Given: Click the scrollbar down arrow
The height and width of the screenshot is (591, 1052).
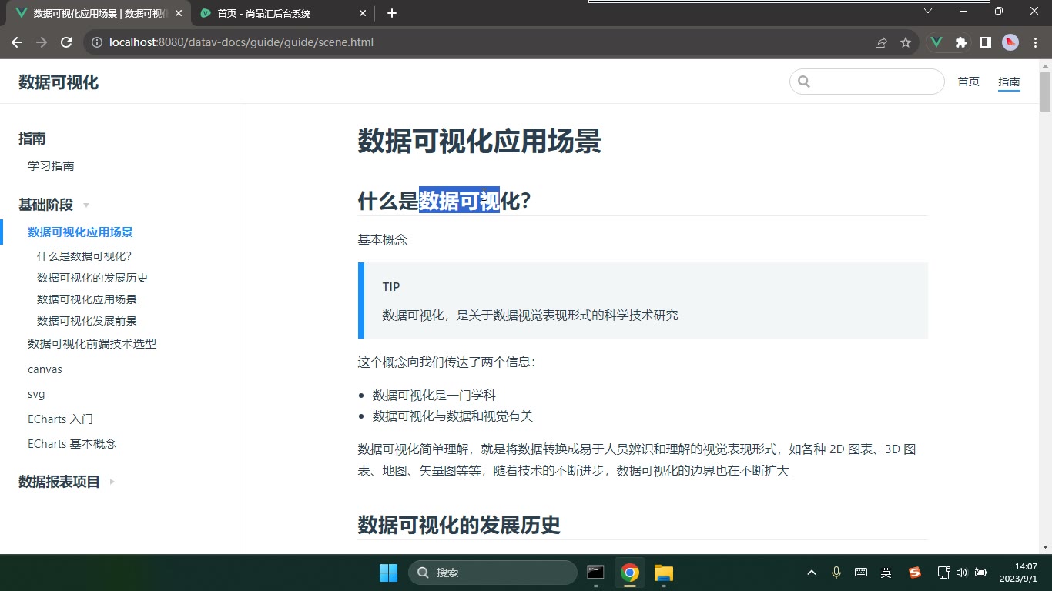Looking at the screenshot, I should point(1045,547).
